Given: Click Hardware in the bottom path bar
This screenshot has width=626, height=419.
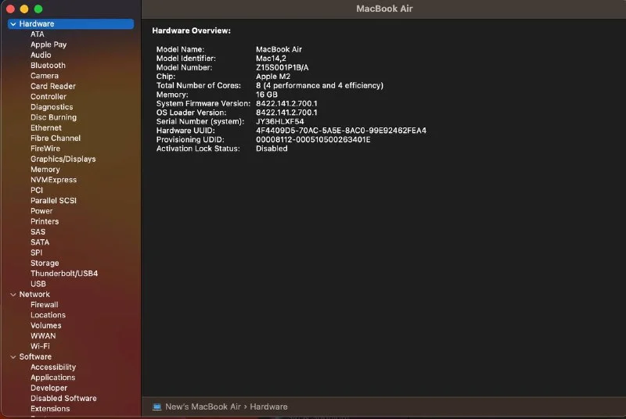Looking at the screenshot, I should (268, 406).
